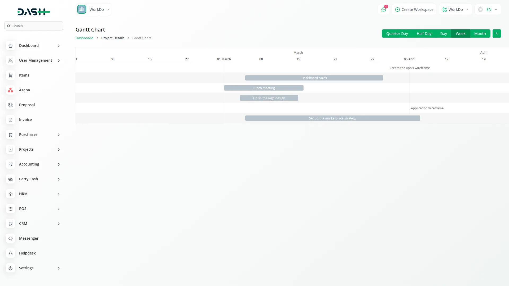Switch Gantt view to Month
509x286 pixels.
click(x=480, y=34)
